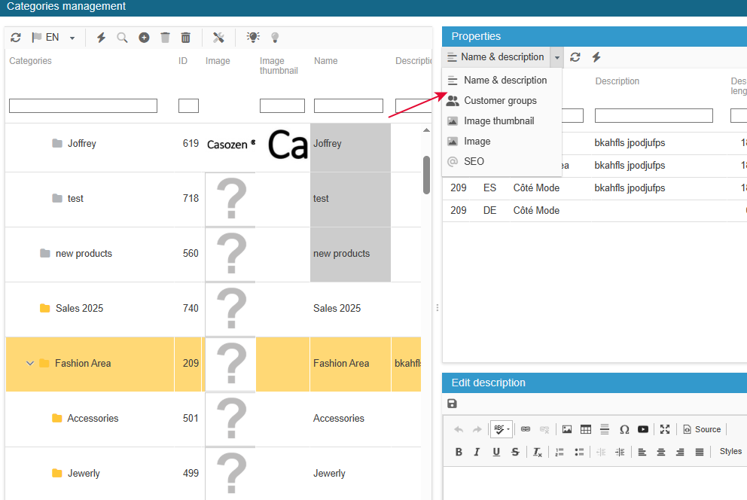The image size is (747, 500).
Task: Select the Joffrey category in tree
Action: point(81,143)
